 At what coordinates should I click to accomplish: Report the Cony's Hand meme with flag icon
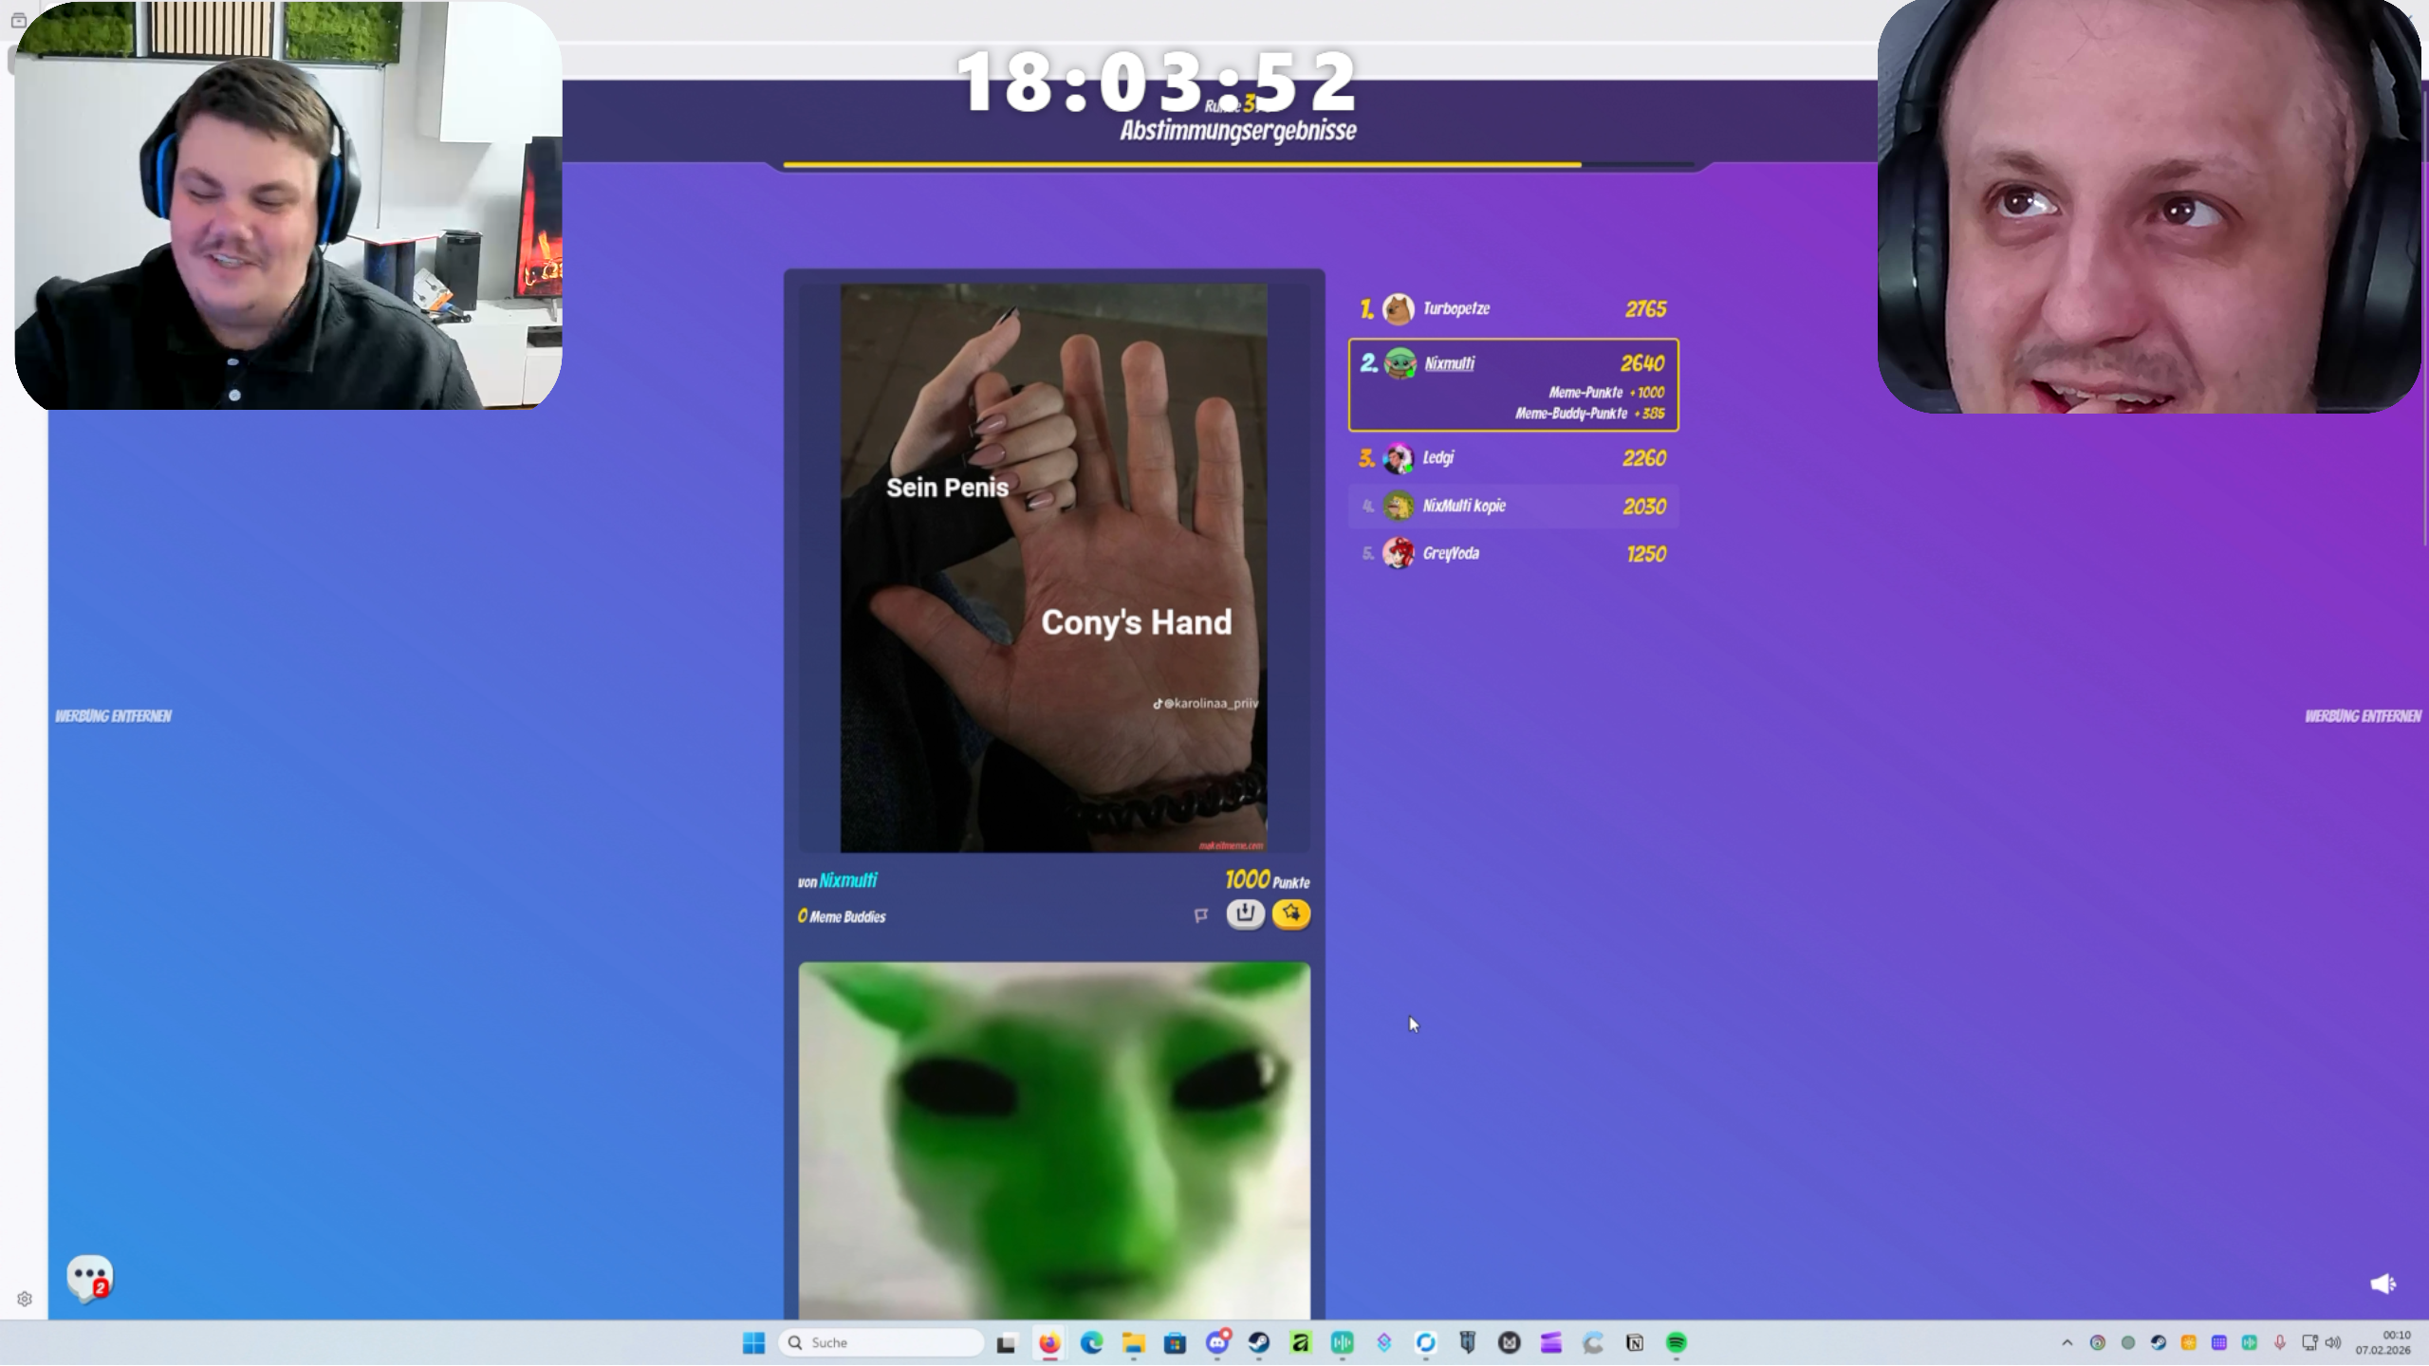coord(1201,915)
